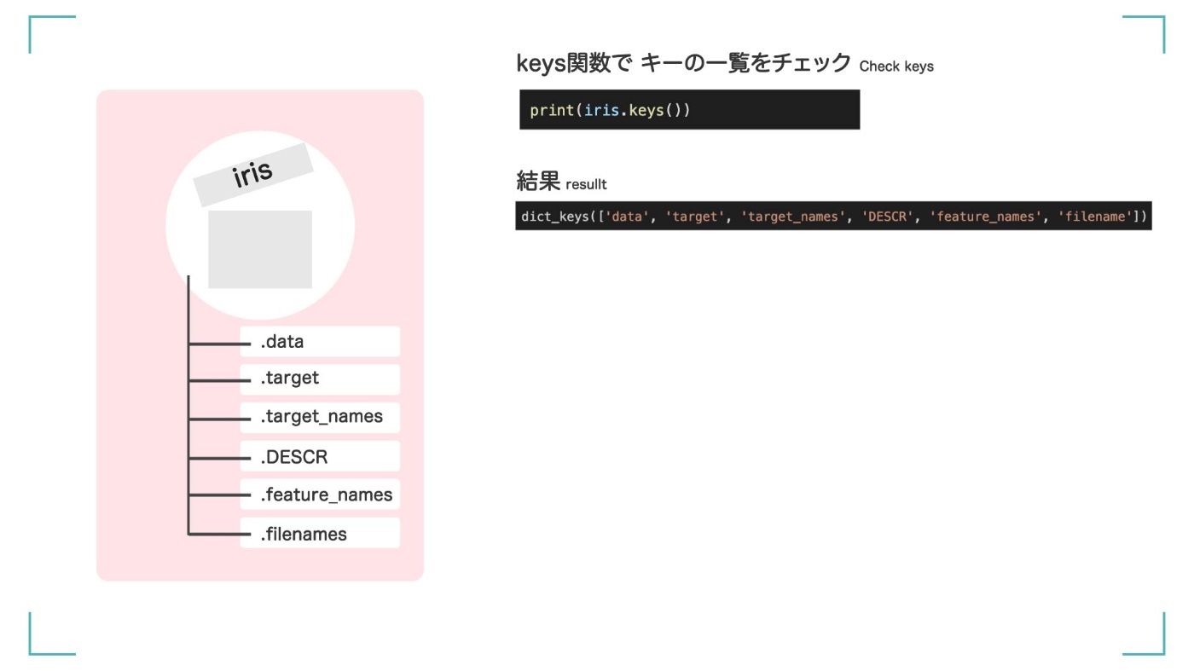This screenshot has width=1194, height=671.
Task: Click the print(iris.keys()) code block
Action: coord(689,110)
